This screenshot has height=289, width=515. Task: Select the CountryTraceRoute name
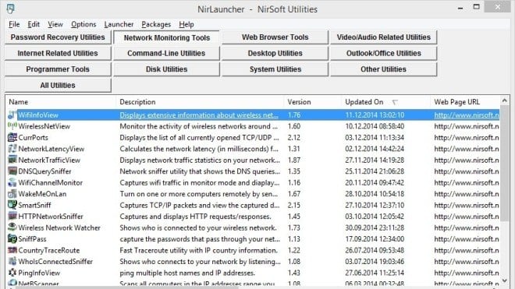49,250
